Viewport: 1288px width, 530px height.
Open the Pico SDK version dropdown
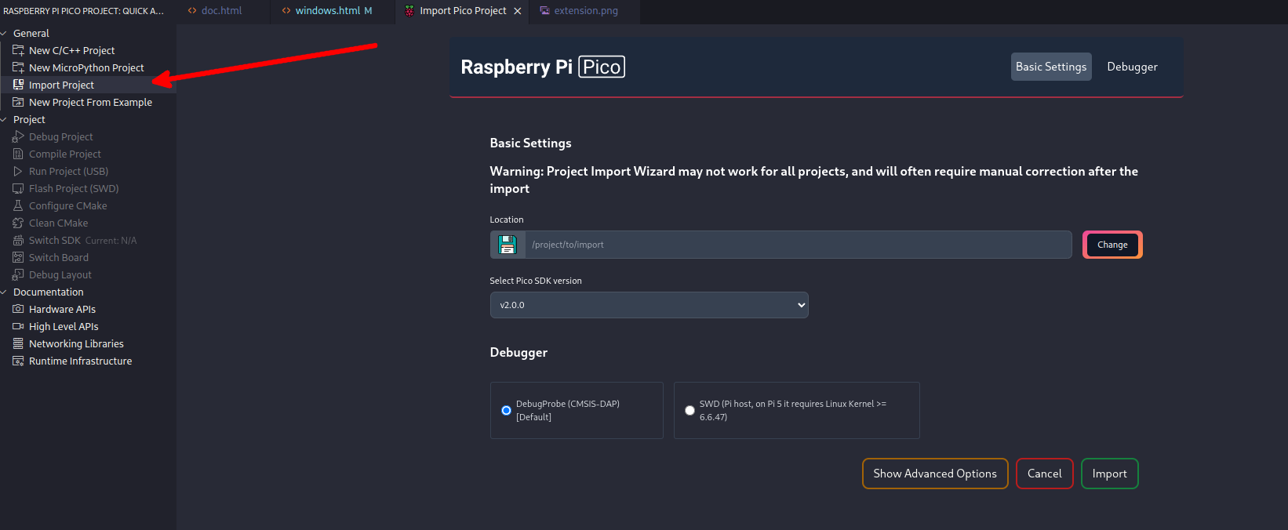coord(649,305)
